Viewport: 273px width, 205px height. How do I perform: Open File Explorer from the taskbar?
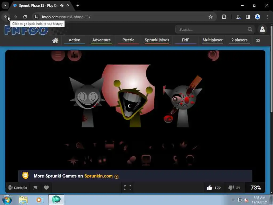point(23,200)
